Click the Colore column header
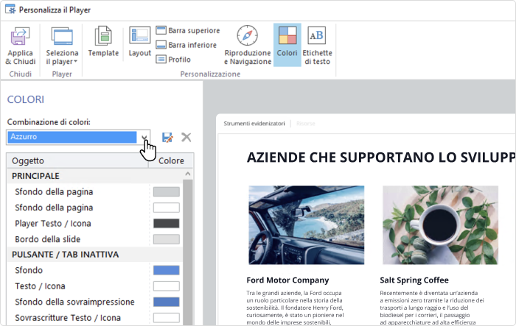516x326 pixels. pyautogui.click(x=171, y=160)
